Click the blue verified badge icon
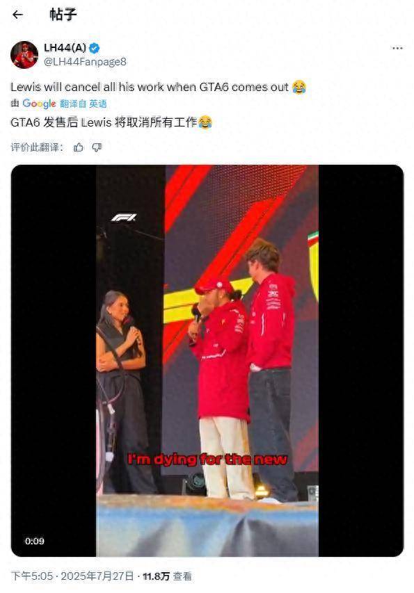This screenshot has width=414, height=593. pyautogui.click(x=94, y=48)
